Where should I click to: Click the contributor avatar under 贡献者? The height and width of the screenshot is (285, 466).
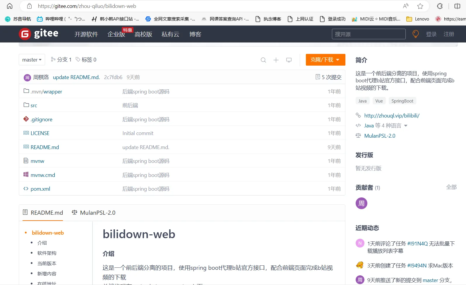361,203
